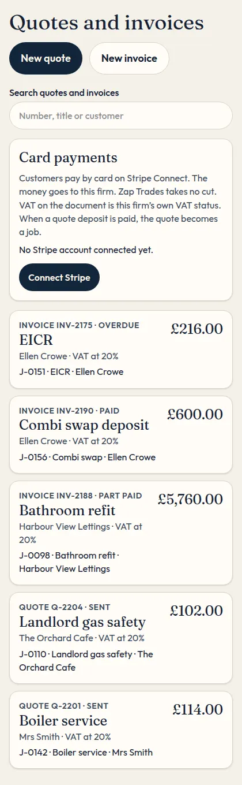The width and height of the screenshot is (242, 785).
Task: Open the Boiler service quote Q-2201
Action: 121,730
